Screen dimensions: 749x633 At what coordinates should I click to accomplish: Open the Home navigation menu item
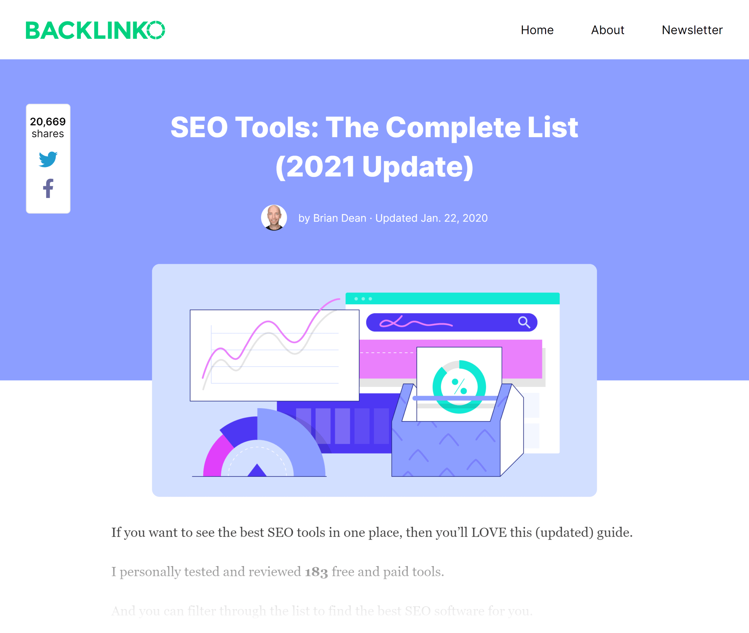click(537, 30)
